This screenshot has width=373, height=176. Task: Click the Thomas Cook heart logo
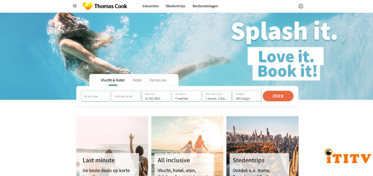88,6
